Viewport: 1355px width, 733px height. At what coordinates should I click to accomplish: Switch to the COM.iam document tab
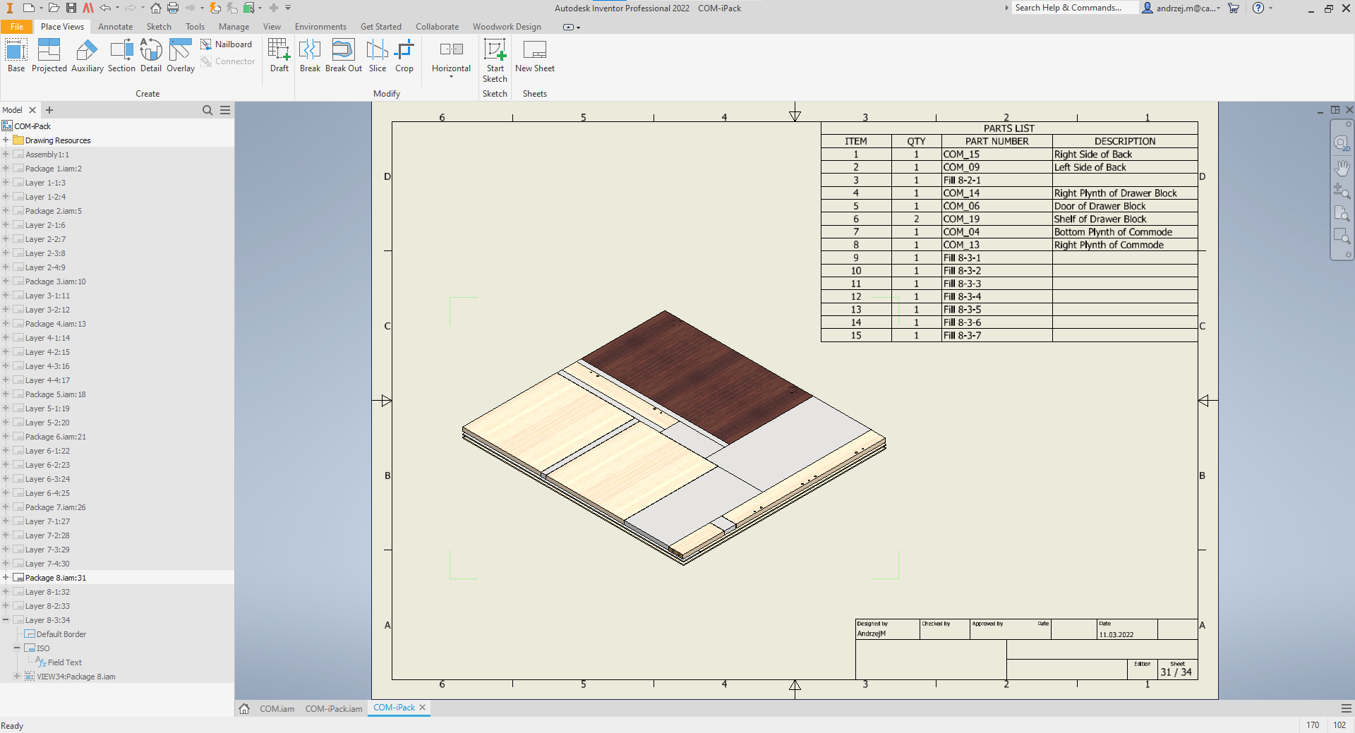tap(277, 709)
